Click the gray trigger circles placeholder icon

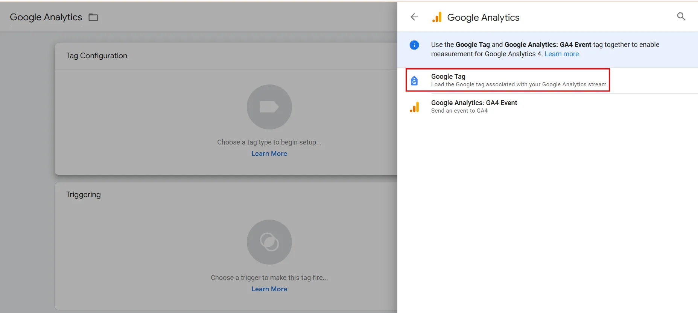click(x=269, y=242)
